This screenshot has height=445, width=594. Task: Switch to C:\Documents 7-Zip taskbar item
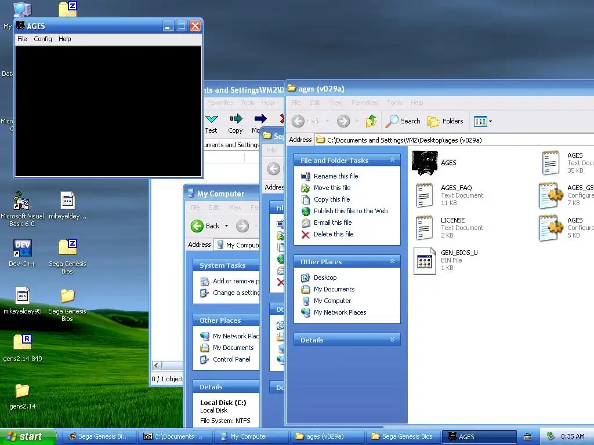[174, 436]
